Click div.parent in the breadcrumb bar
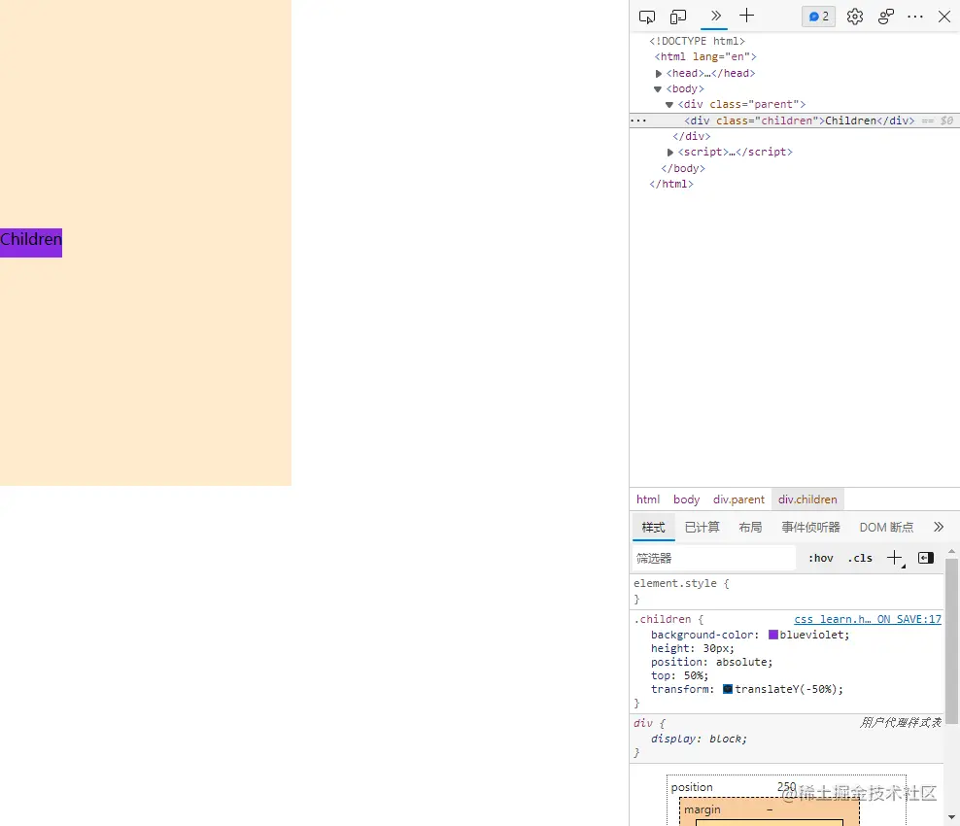Image resolution: width=960 pixels, height=826 pixels. [738, 499]
